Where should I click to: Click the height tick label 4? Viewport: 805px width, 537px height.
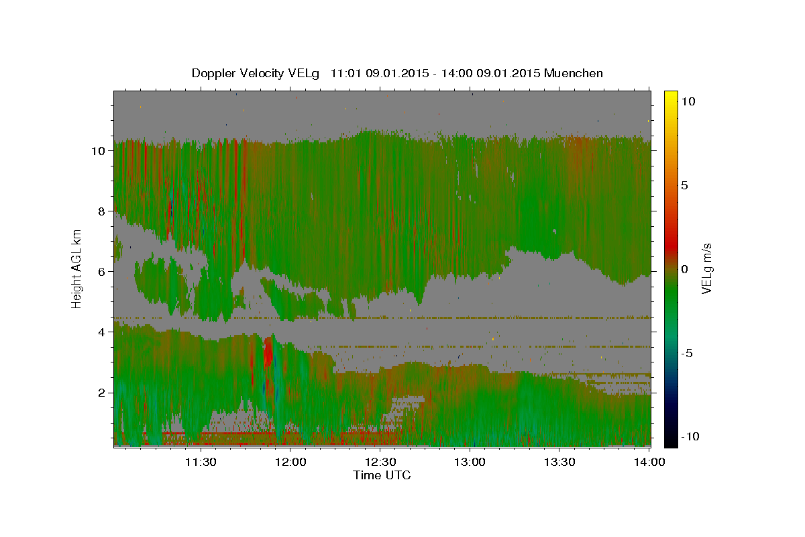pos(101,332)
